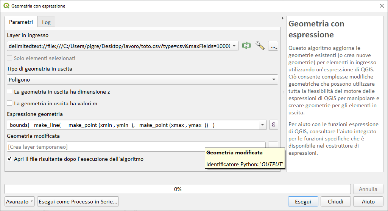Close the Geometria con espressione dialog
This screenshot has height=211, width=388.
coord(381,6)
